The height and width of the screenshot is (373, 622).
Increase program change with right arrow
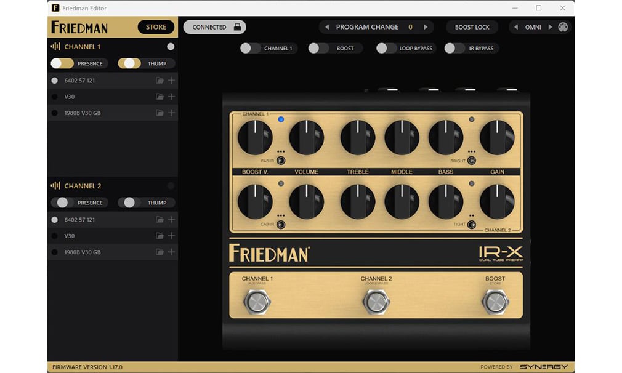coord(426,27)
